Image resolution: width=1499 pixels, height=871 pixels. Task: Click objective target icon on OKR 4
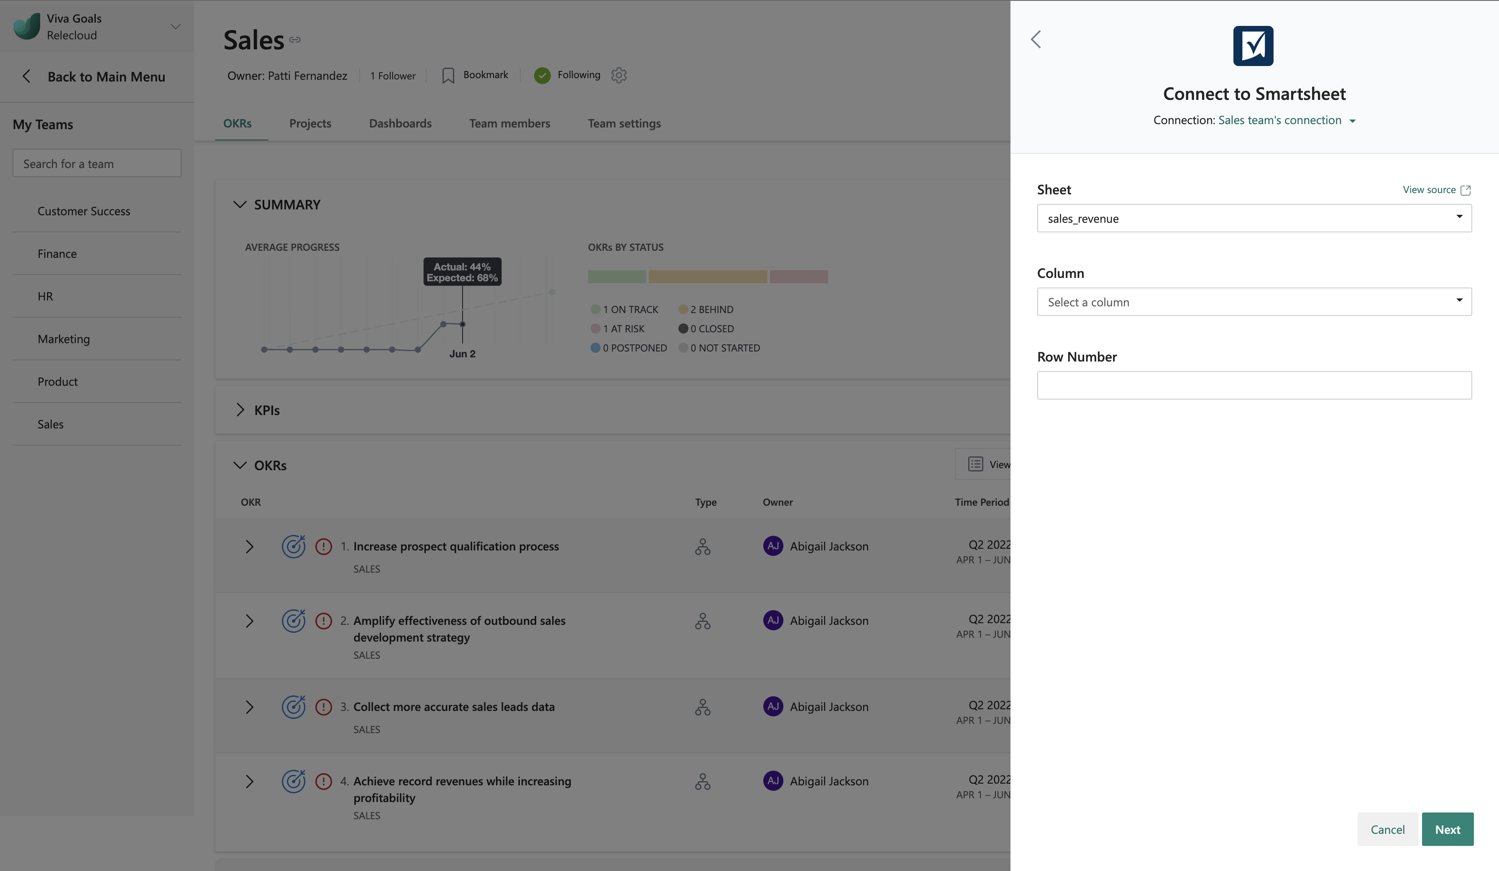point(293,781)
